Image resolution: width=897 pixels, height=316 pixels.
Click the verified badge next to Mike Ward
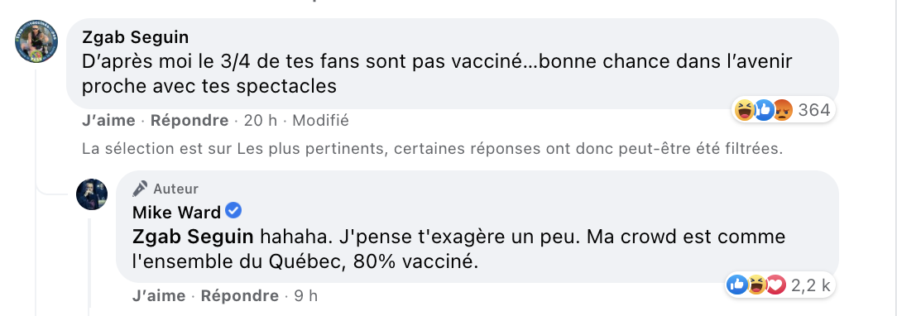coord(233,212)
